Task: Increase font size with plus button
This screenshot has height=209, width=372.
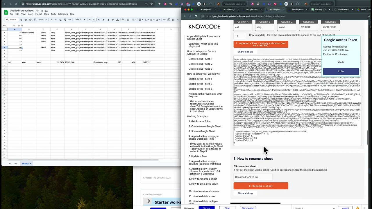Action: [x=99, y=20]
